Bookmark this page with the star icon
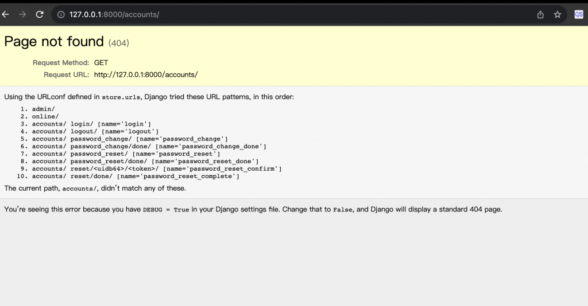Viewport: 588px width, 306px height. (x=557, y=15)
